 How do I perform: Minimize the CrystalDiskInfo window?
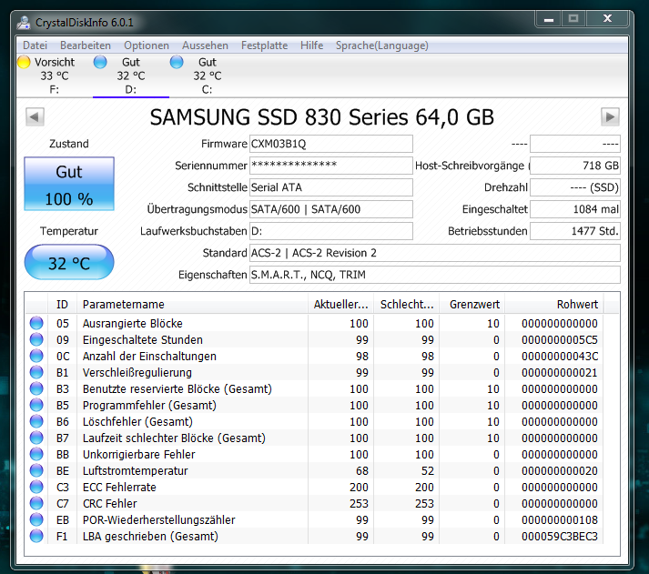pyautogui.click(x=549, y=19)
